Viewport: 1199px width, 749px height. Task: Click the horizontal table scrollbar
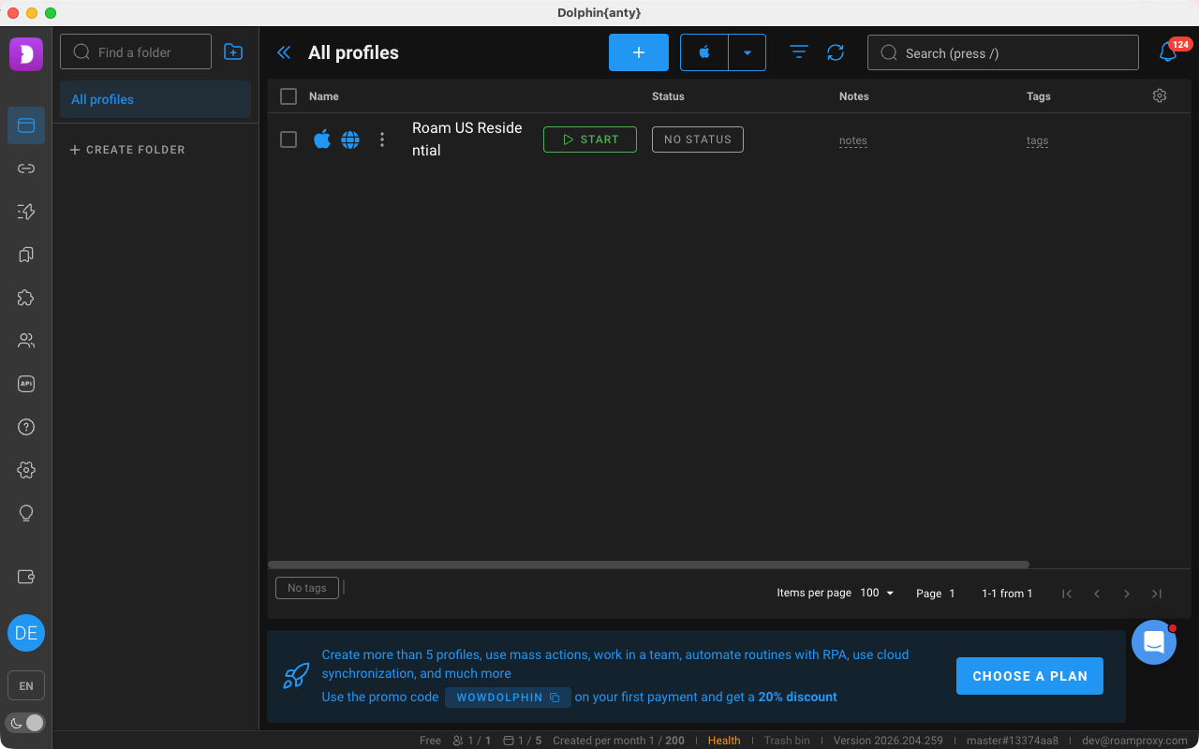click(648, 565)
